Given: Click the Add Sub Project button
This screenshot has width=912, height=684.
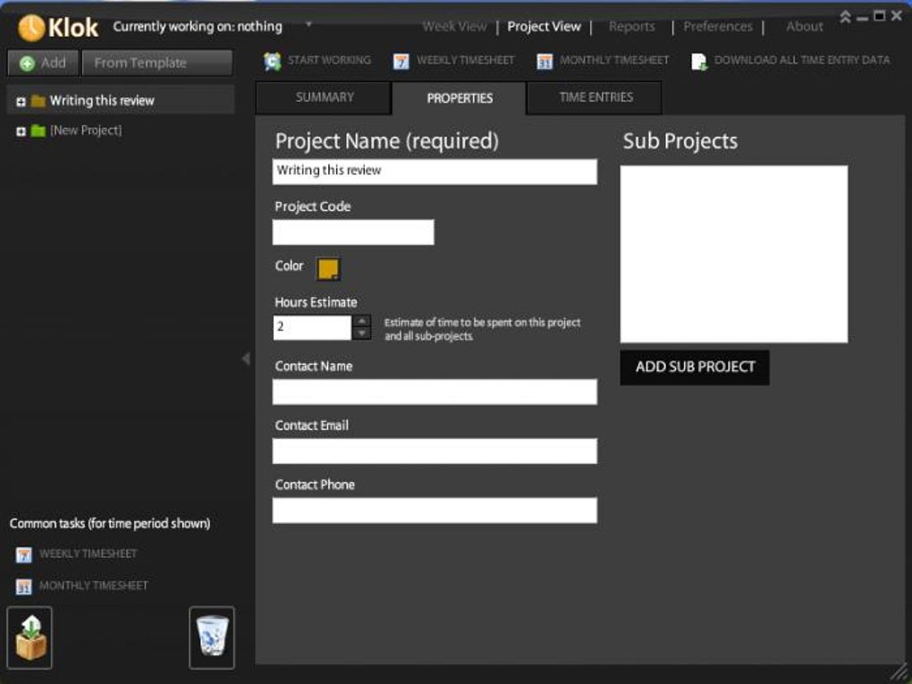Looking at the screenshot, I should pos(695,367).
